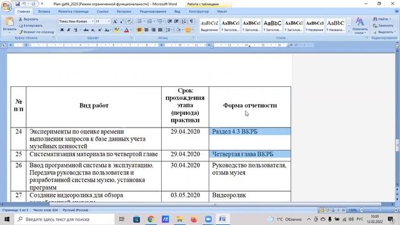
Task: Open Google Chrome from taskbar
Action: [x=151, y=219]
